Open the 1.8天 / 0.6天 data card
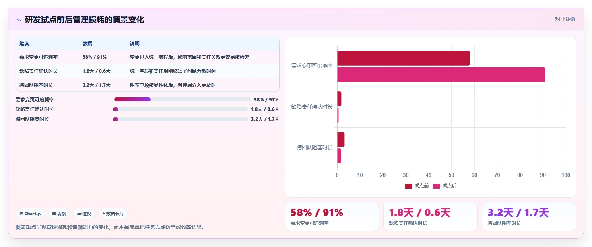This screenshot has width=592, height=247. point(431,216)
